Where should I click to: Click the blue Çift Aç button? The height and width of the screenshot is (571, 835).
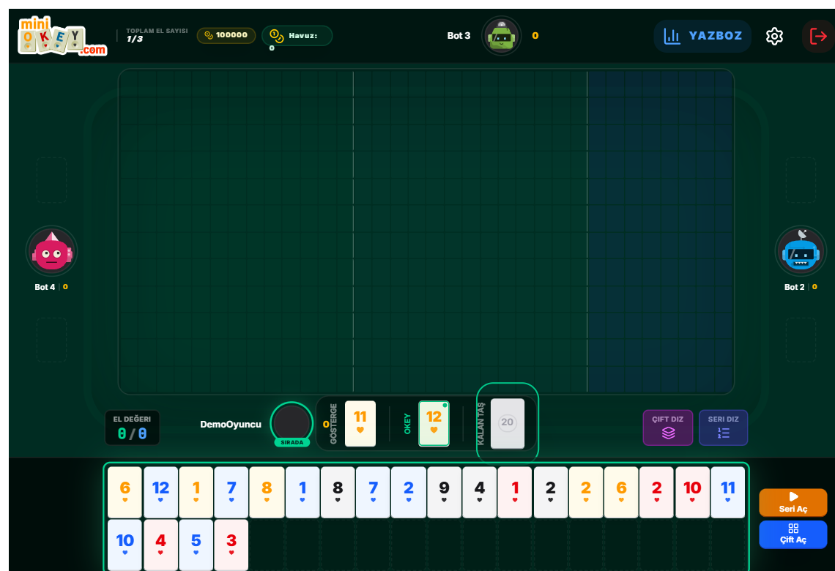tap(793, 534)
